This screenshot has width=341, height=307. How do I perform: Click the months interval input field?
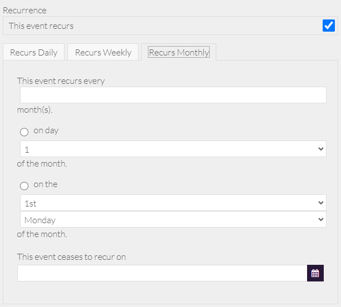(172, 95)
